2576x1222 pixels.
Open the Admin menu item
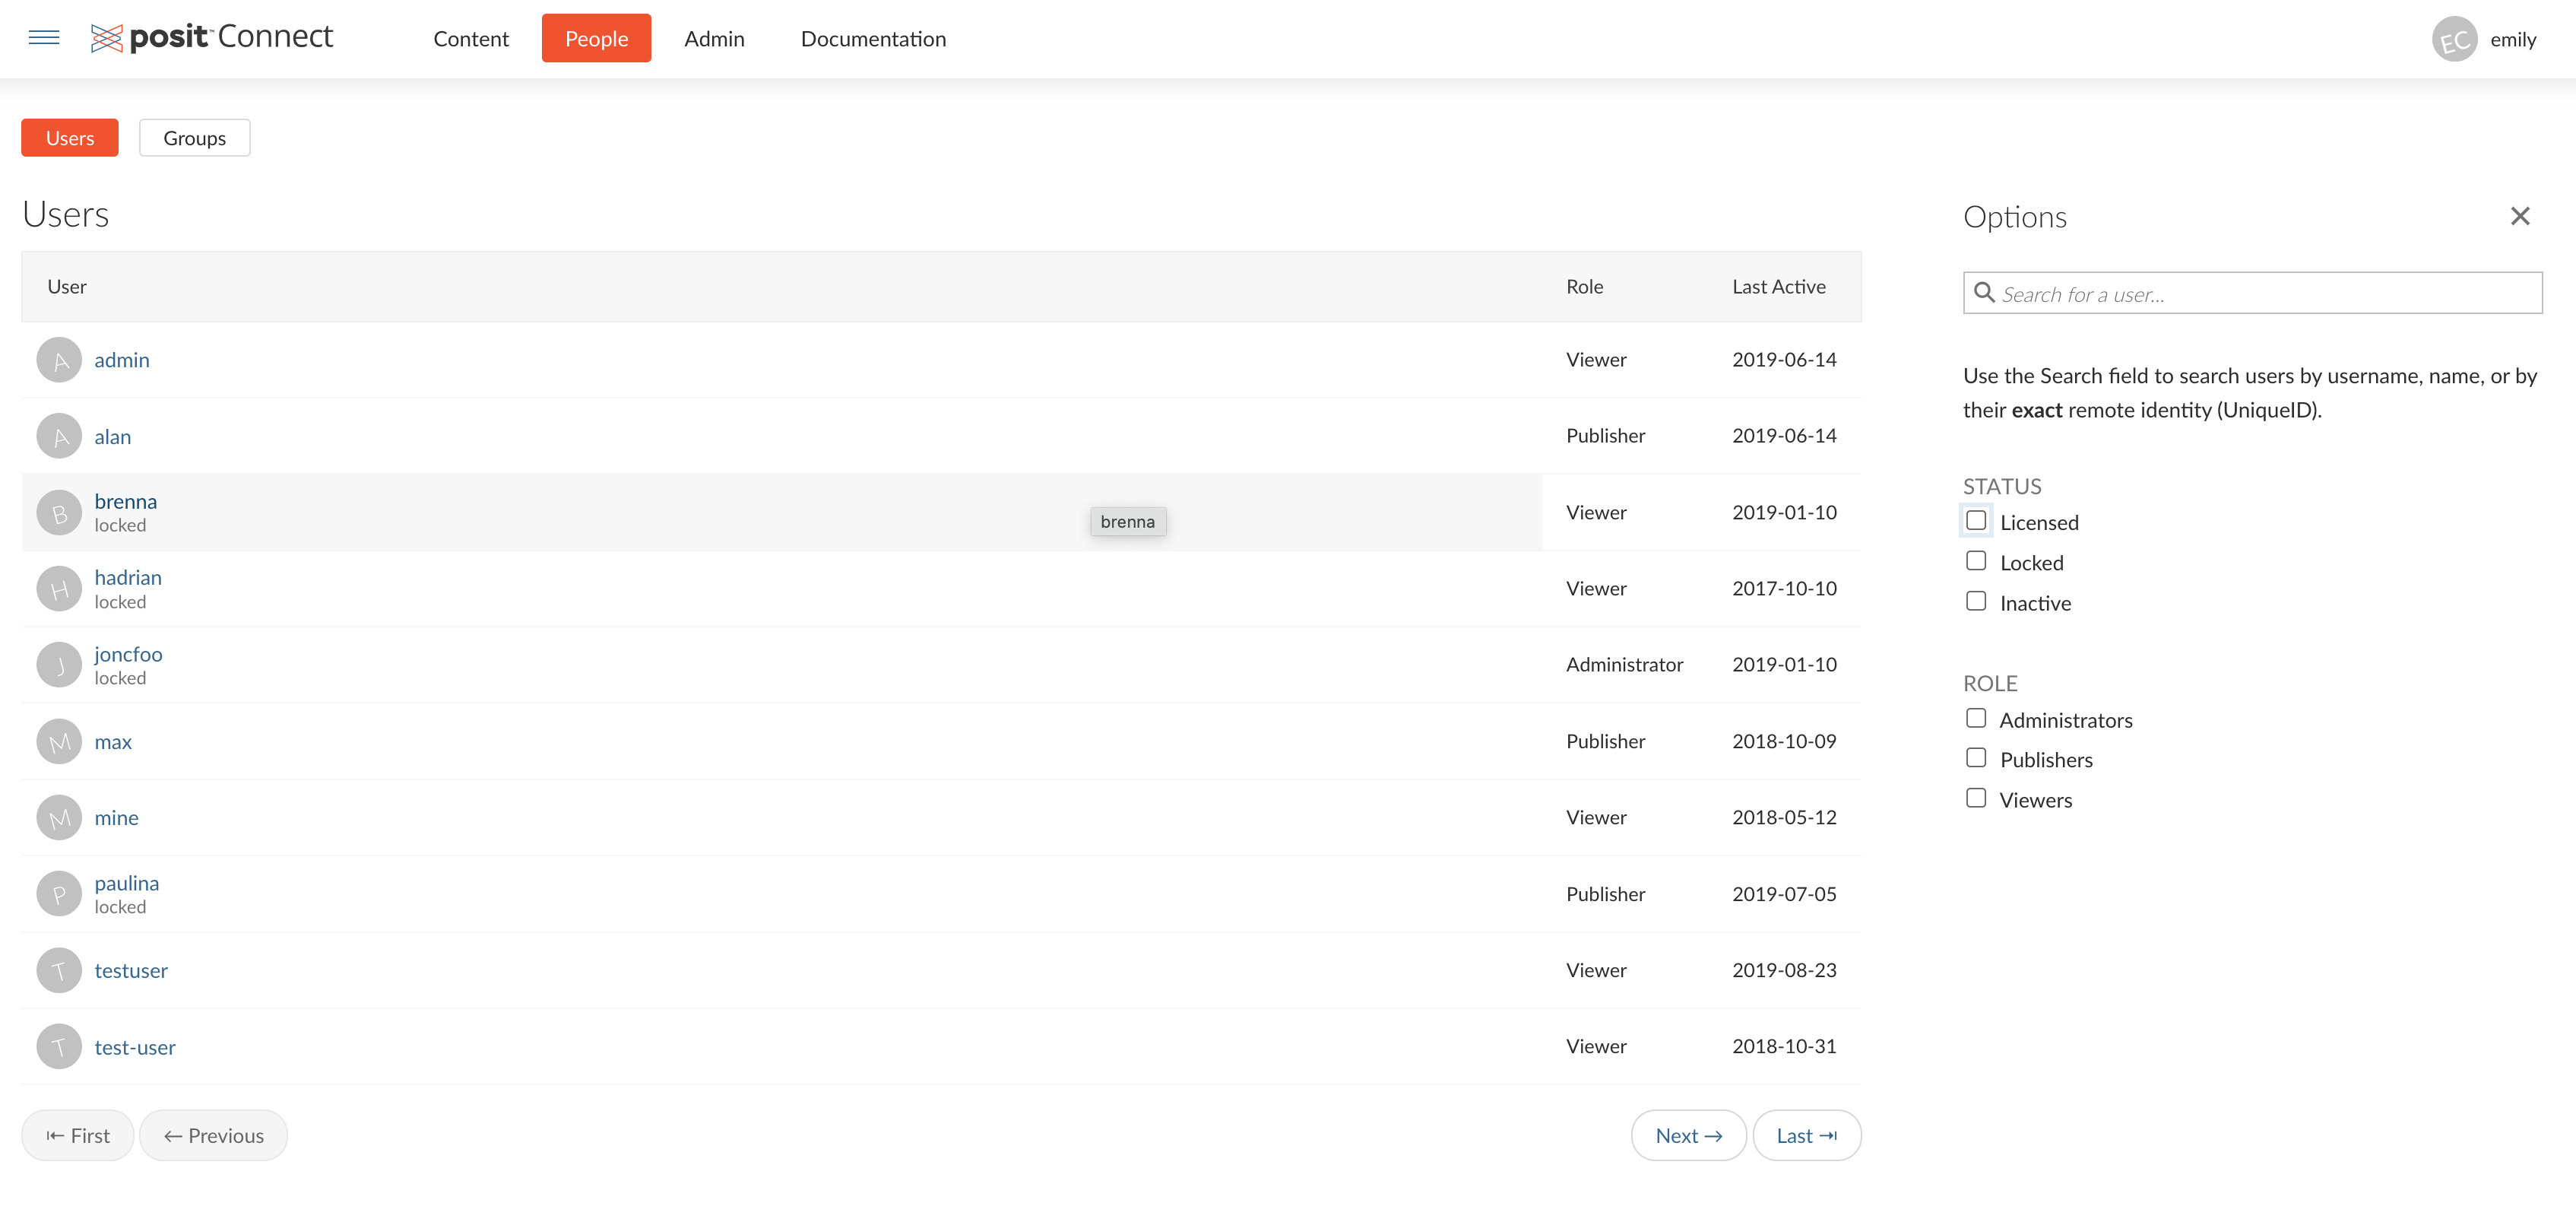pyautogui.click(x=714, y=39)
